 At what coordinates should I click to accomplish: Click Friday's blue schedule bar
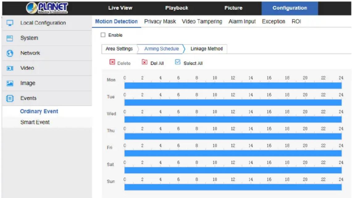(233, 153)
